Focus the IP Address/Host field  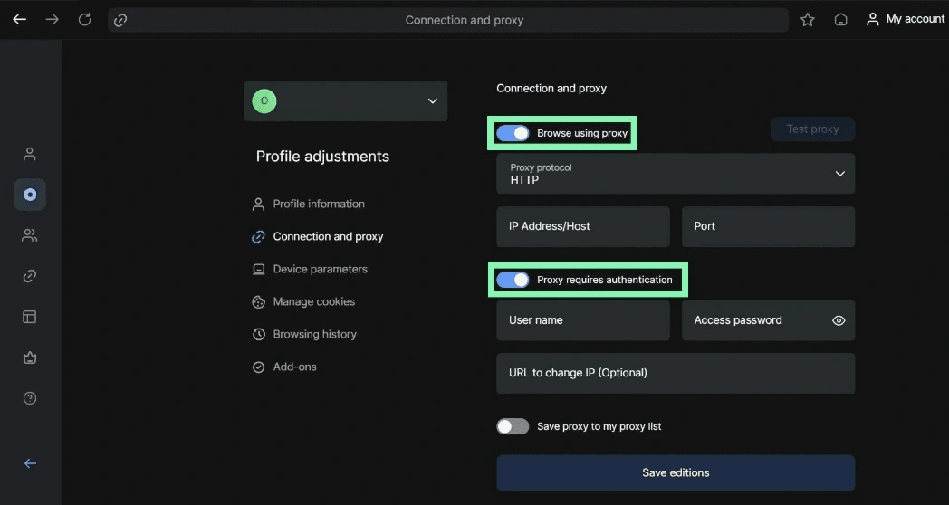coord(583,226)
